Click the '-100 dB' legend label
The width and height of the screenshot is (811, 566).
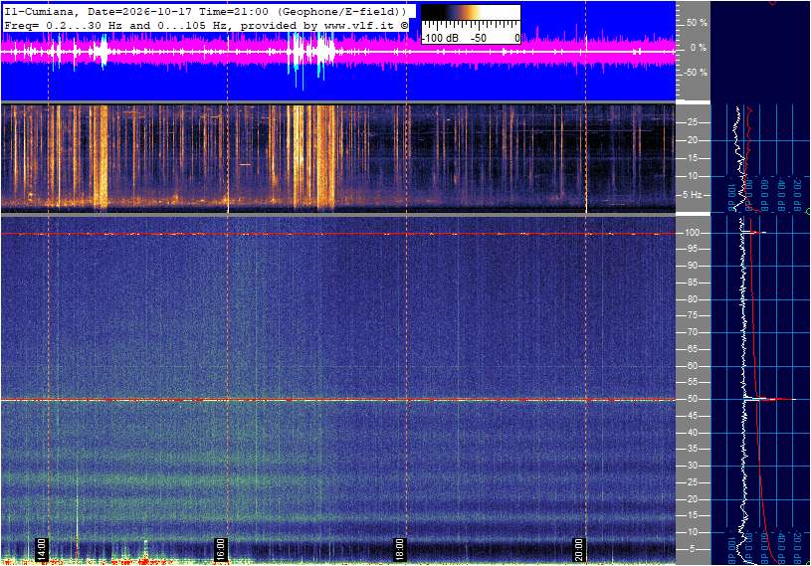point(440,38)
